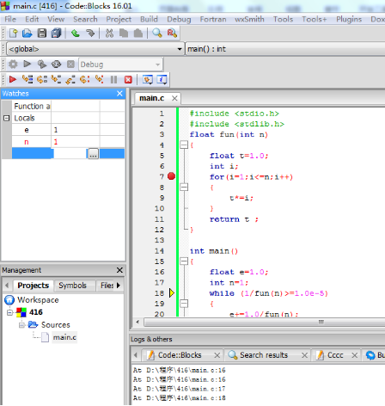Image resolution: width=385 pixels, height=406 pixels.
Task: Click the Rebuild icon
Action: 56,64
